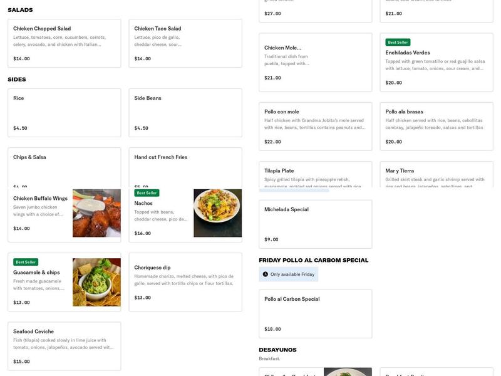Viewport: 501px width, 376px height.
Task: Click the Best Seller badge on Nachos
Action: click(x=147, y=193)
